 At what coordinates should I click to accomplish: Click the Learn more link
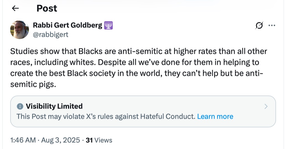(x=215, y=117)
